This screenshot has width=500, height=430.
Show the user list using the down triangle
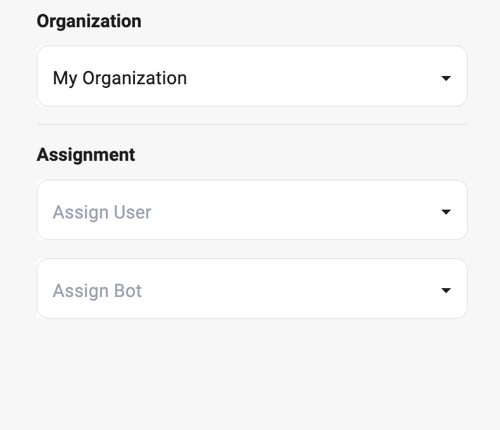pyautogui.click(x=446, y=212)
